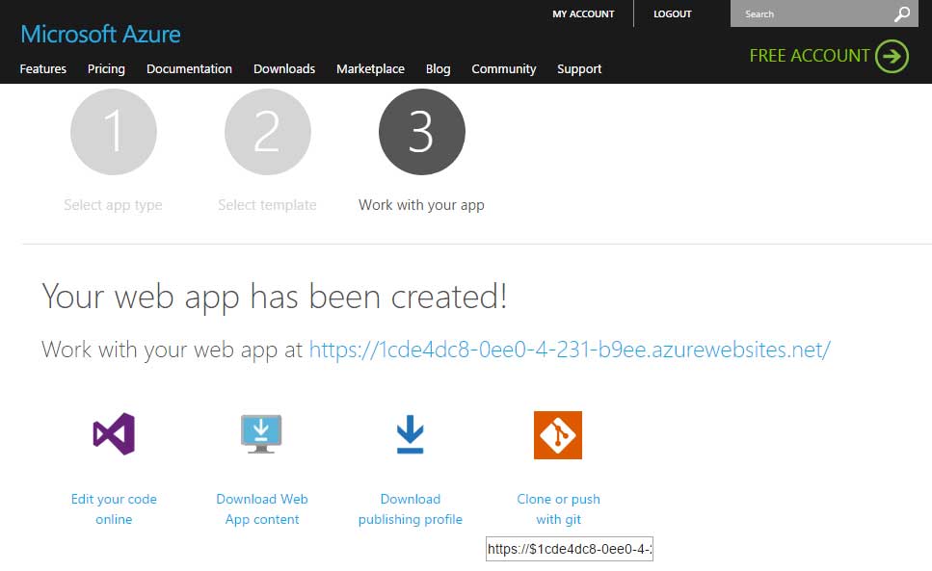Click Download publishing profile text link
This screenshot has width=932, height=571.
point(410,509)
